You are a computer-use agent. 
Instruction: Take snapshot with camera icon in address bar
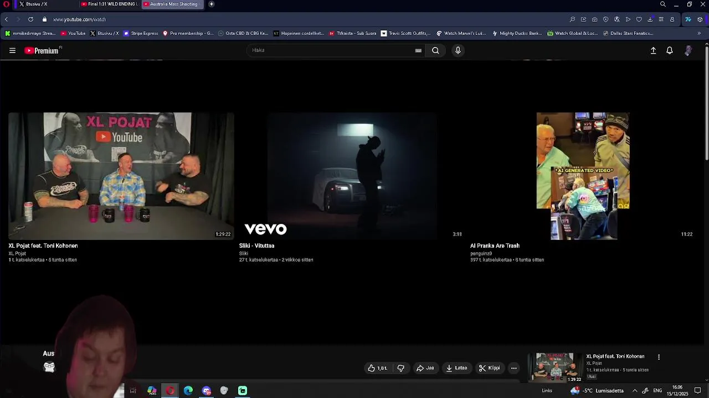[594, 19]
